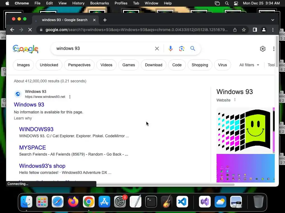Expand the All filters dropdown
The width and height of the screenshot is (285, 213).
(x=249, y=65)
